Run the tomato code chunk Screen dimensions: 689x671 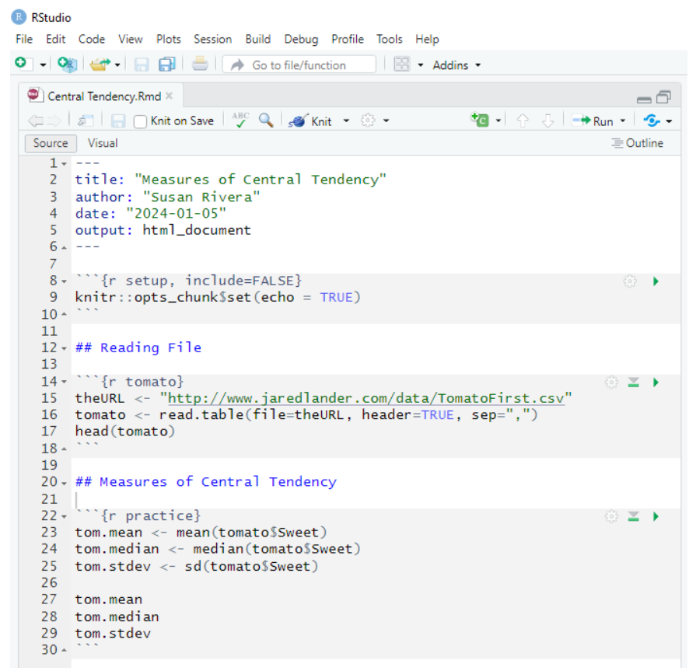(x=654, y=382)
